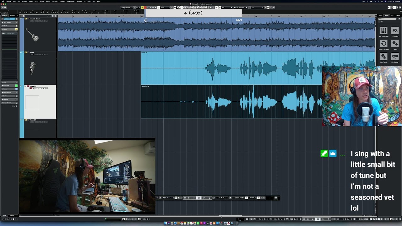Viewport: 402px width, 226px height.
Task: Open the Use Quantize dropdown
Action: pos(240,8)
